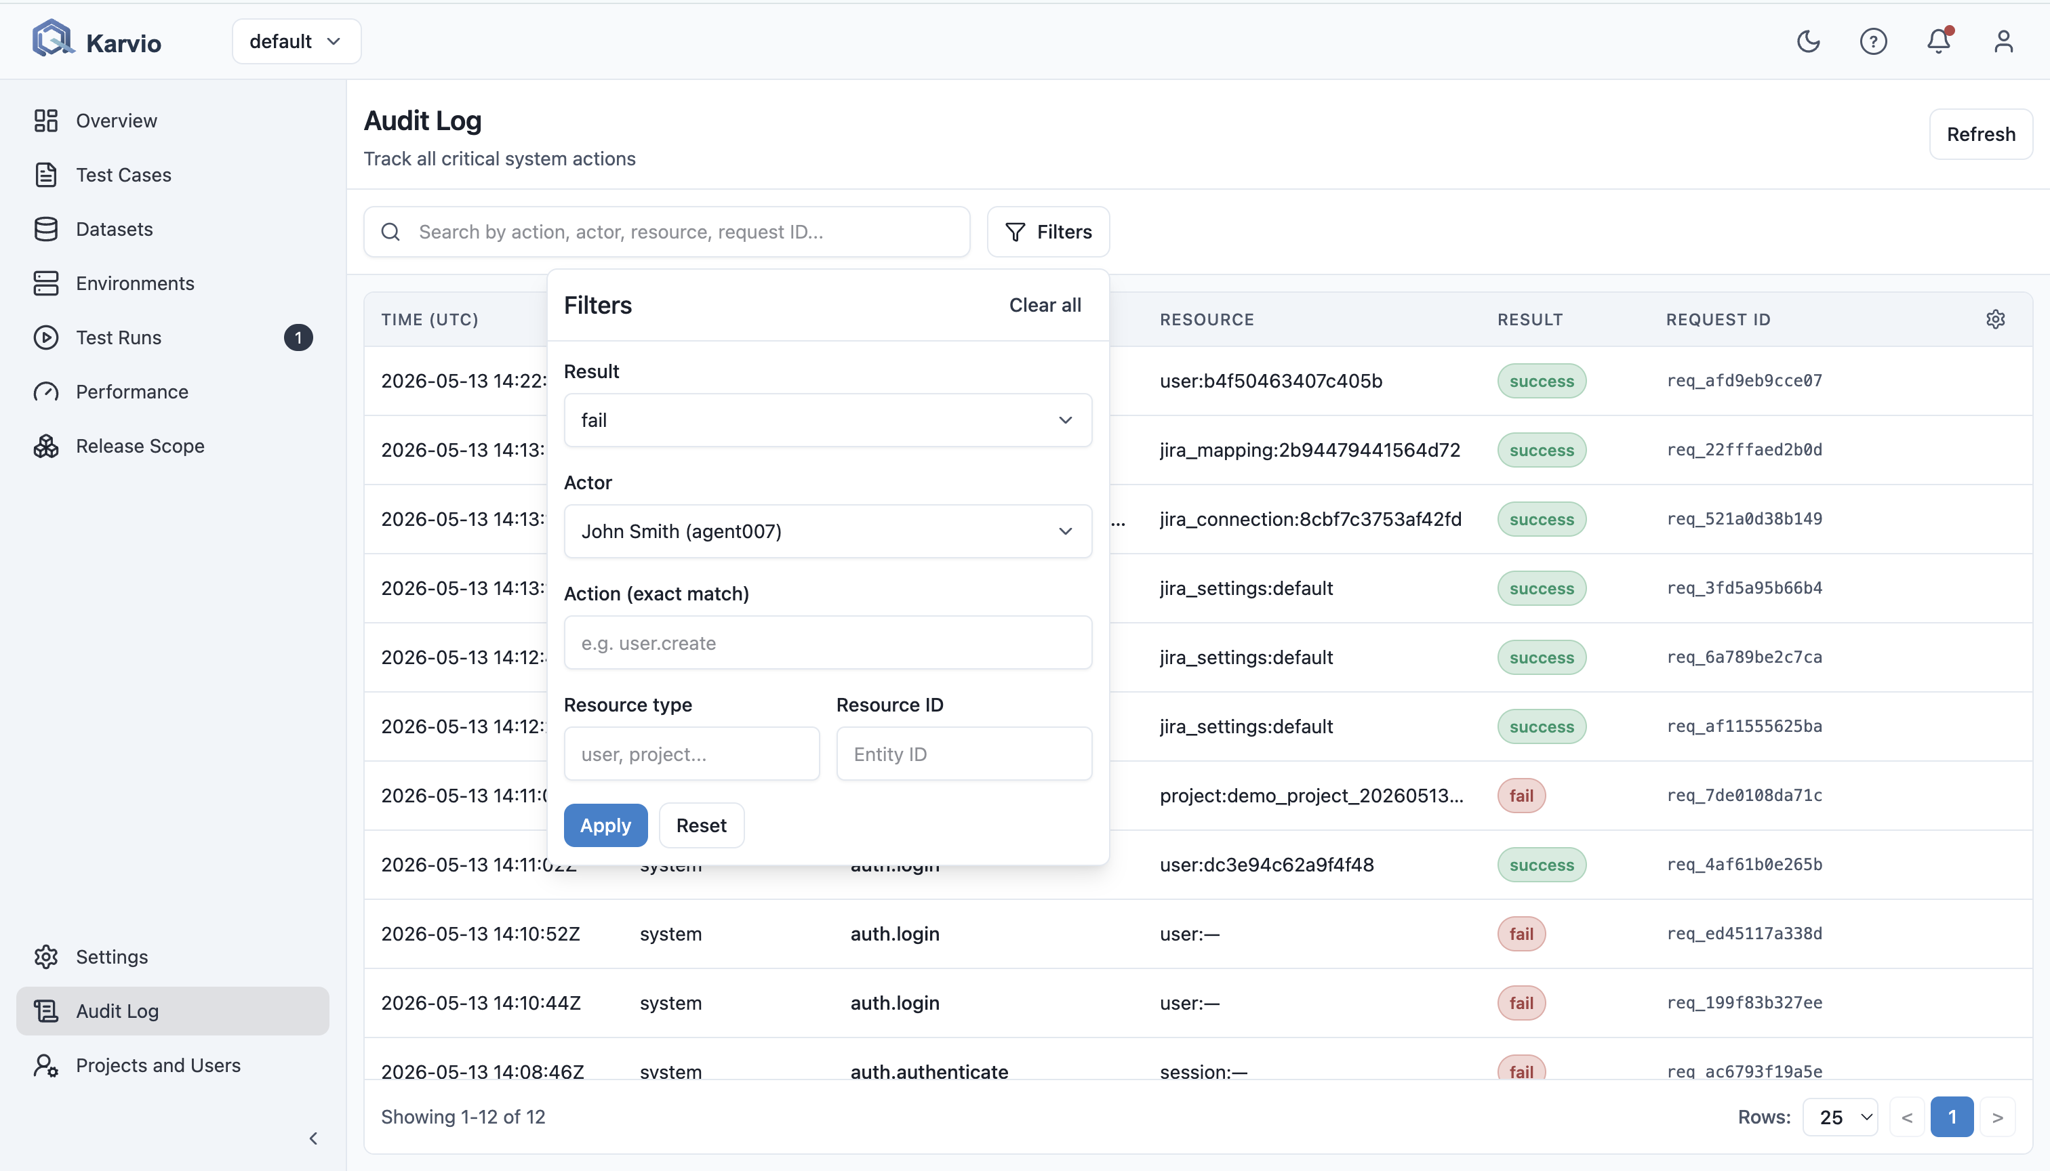The width and height of the screenshot is (2050, 1171).
Task: Open the user profile icon
Action: click(x=2003, y=41)
